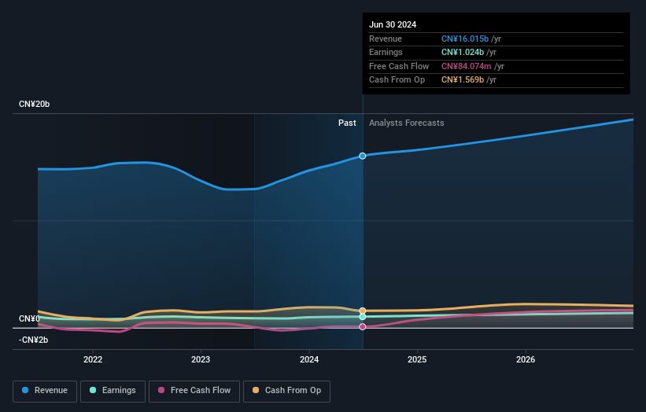Click the CN¥16.015b revenue value in tooltip
646x412 pixels.
click(465, 39)
